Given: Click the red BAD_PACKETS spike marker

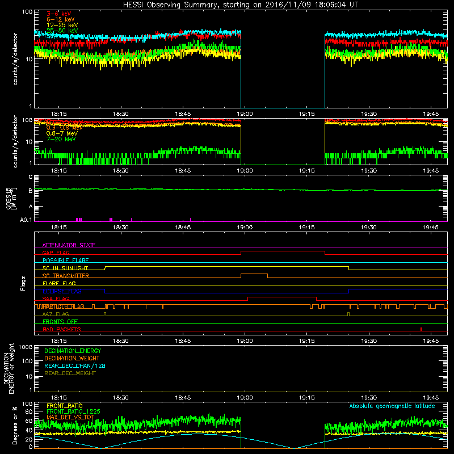Looking at the screenshot, I should coord(421,329).
